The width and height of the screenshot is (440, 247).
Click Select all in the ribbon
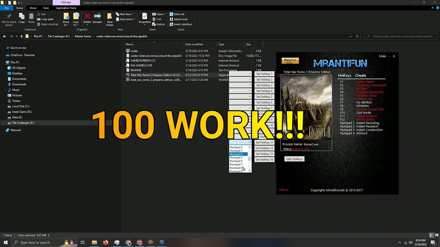pos(177,14)
